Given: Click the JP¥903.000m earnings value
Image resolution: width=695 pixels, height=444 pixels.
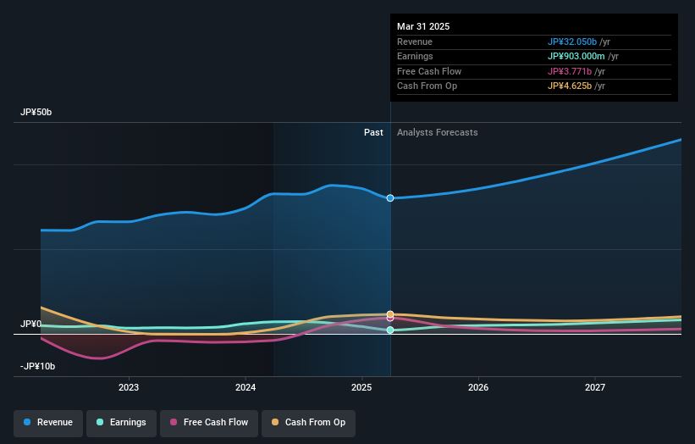Looking at the screenshot, I should point(576,56).
